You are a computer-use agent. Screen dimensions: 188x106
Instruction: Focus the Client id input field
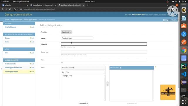(x=104, y=44)
